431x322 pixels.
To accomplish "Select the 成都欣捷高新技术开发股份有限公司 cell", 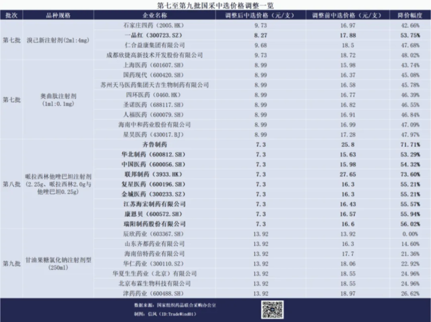I will tap(154, 55).
